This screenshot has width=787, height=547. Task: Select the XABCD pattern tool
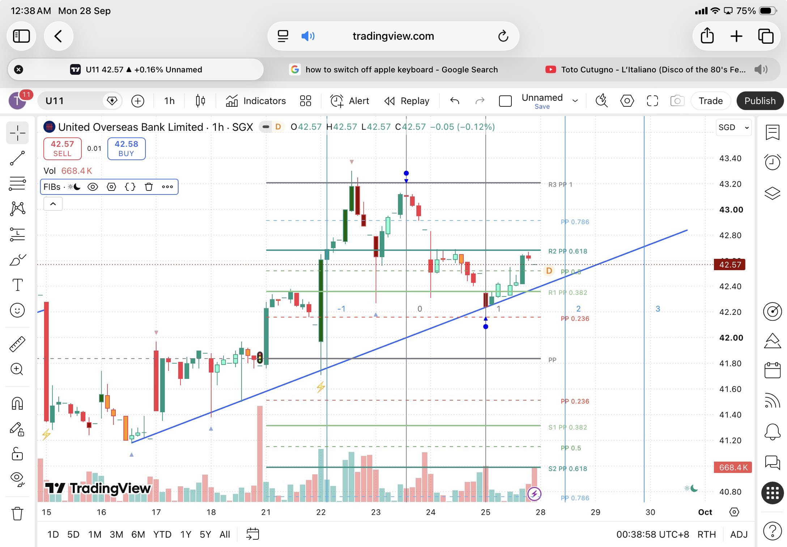click(17, 209)
